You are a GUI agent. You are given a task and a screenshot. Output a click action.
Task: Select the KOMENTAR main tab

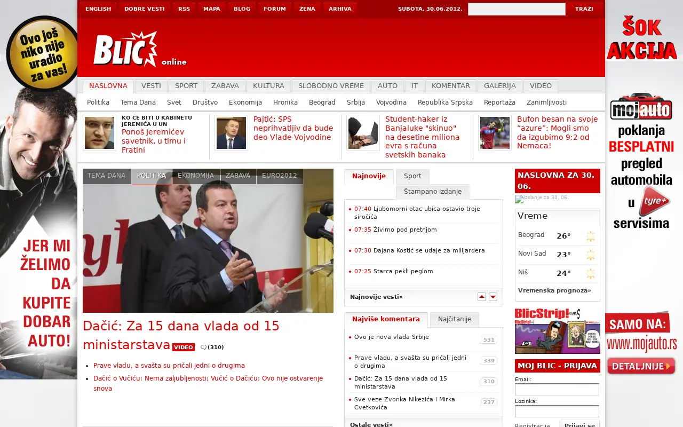pos(451,86)
